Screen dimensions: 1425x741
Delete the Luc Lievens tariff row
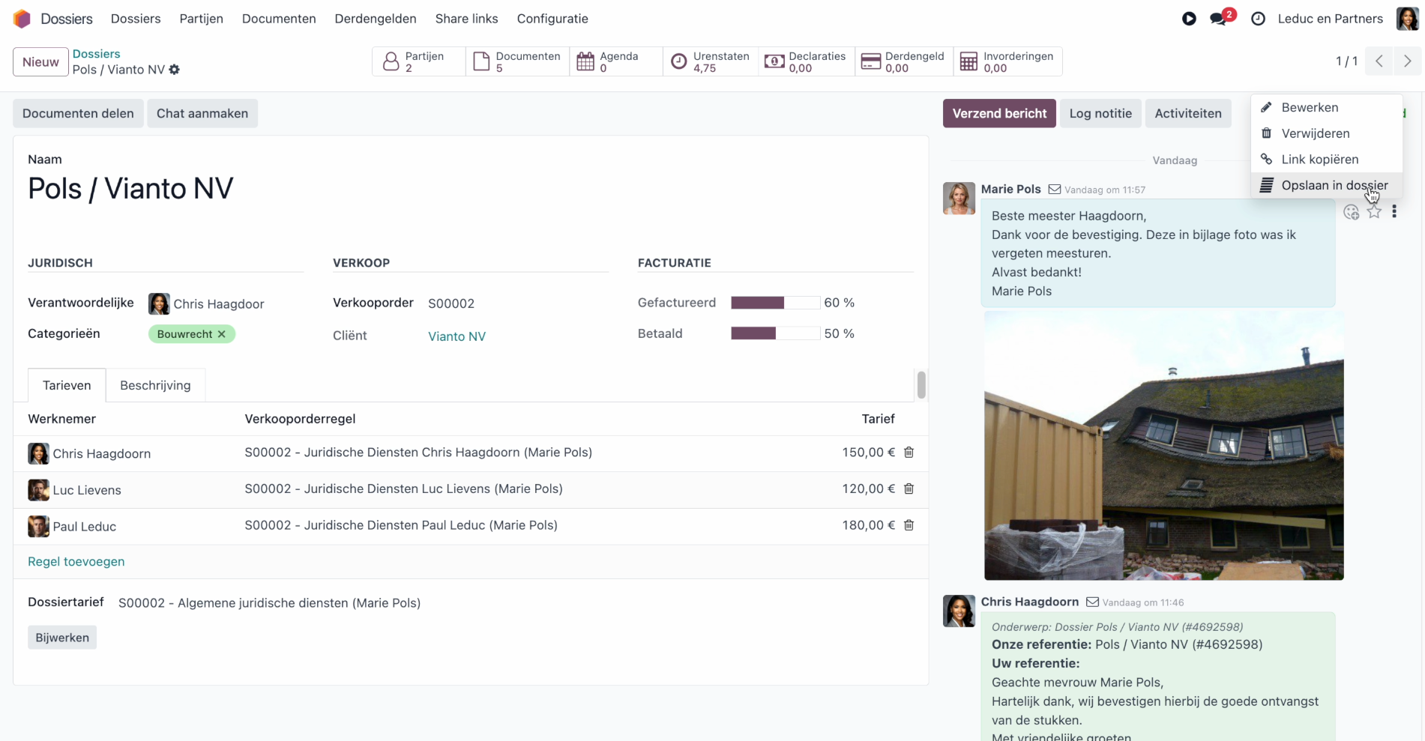909,489
